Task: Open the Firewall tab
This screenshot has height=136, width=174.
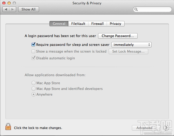Action: coord(98,24)
